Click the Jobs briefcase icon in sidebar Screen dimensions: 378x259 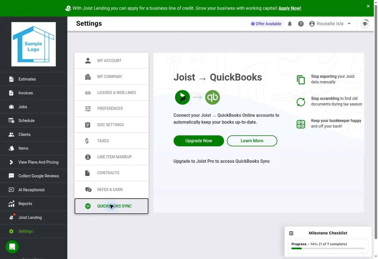11,107
